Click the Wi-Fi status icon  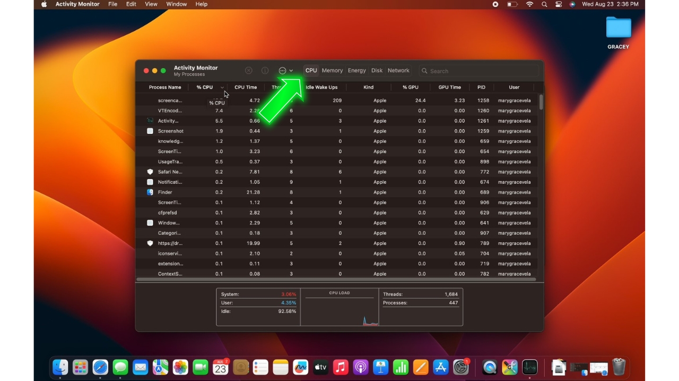click(x=529, y=4)
